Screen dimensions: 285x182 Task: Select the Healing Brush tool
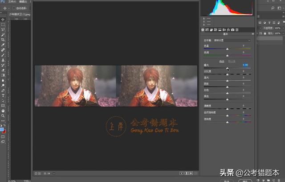3,50
